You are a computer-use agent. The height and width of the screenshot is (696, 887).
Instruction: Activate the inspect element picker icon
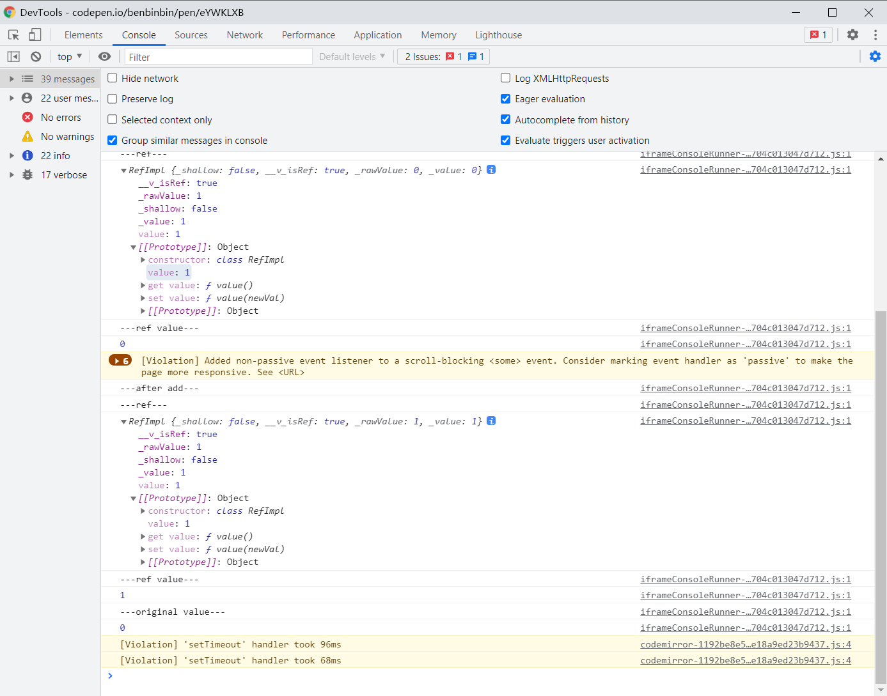(13, 35)
